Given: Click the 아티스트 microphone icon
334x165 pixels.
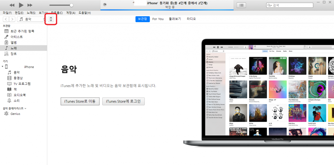Looking at the screenshot, I should click(x=7, y=37).
